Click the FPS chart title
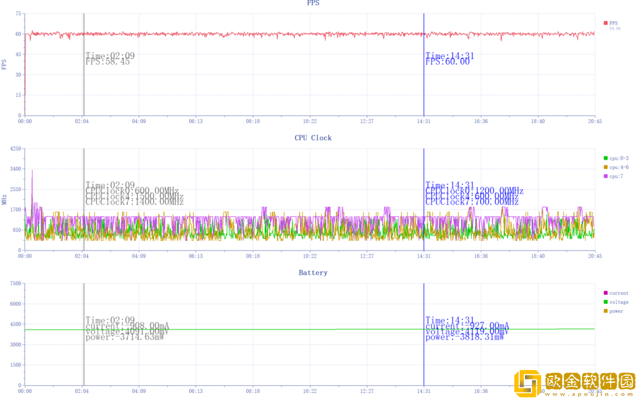This screenshot has width=641, height=400. coord(313,3)
